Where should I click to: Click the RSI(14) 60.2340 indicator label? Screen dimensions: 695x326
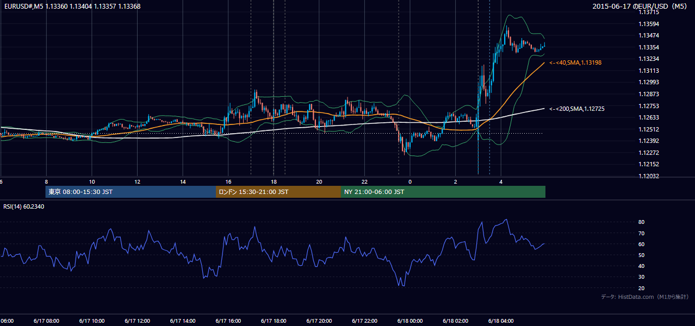pos(24,206)
